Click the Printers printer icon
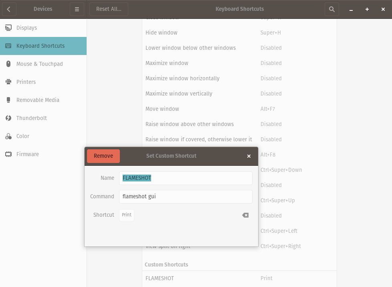The image size is (392, 287). click(x=8, y=82)
